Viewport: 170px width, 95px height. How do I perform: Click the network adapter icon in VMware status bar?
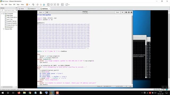coord(159,89)
